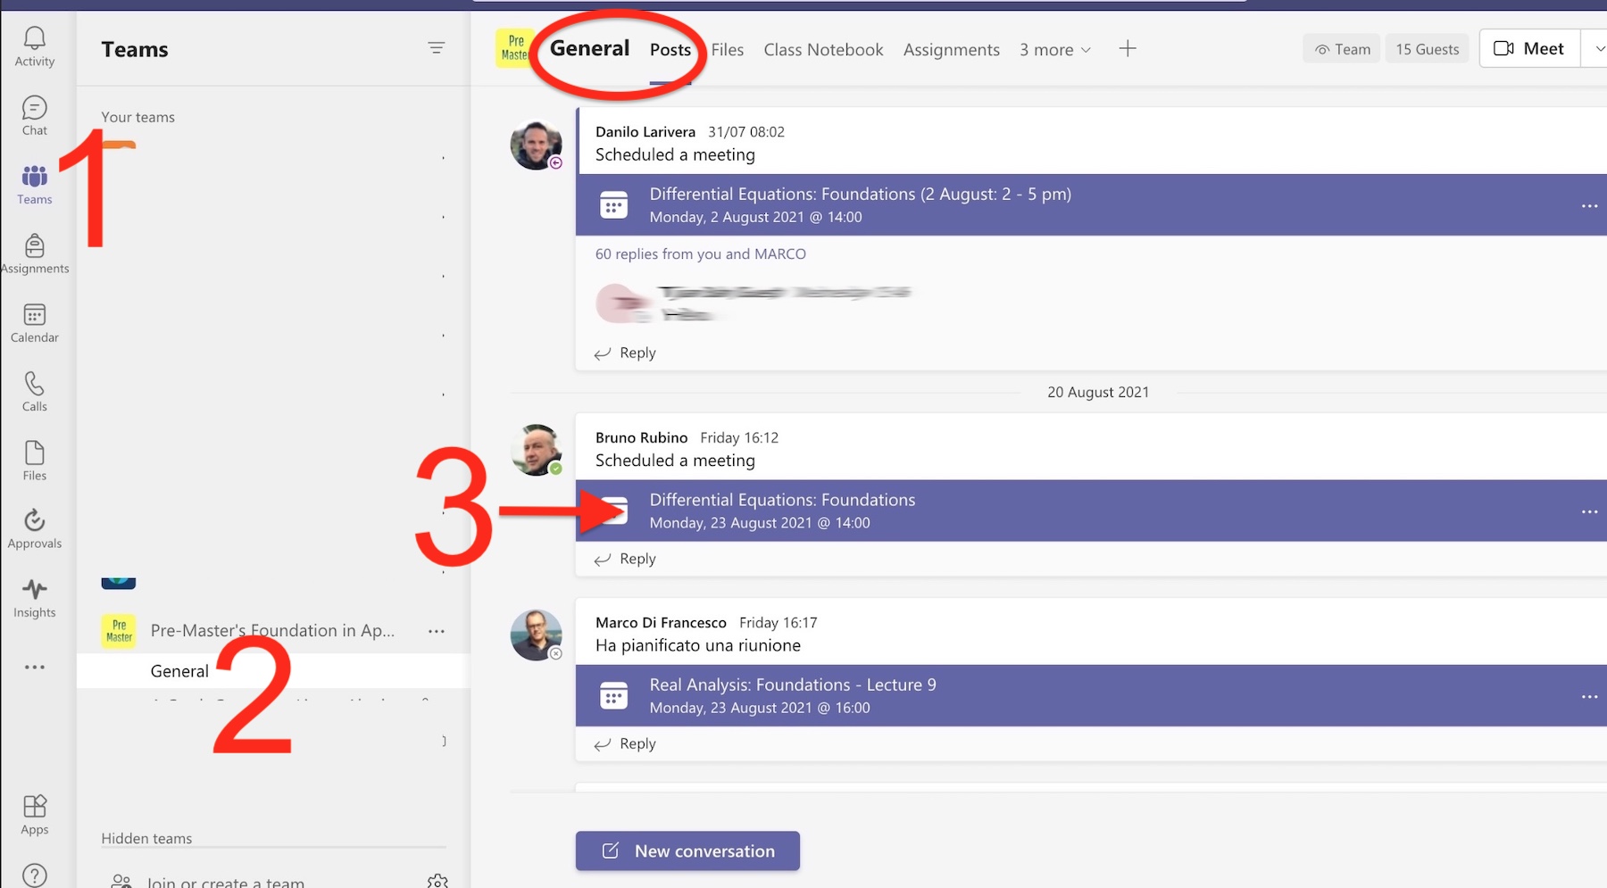This screenshot has width=1607, height=888.
Task: Select the Teams icon in left rail
Action: tap(34, 185)
